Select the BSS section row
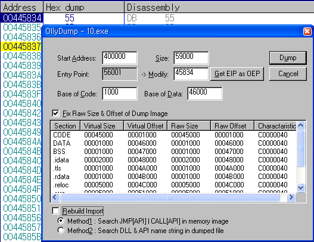This screenshot has width=314, height=242. (173, 152)
